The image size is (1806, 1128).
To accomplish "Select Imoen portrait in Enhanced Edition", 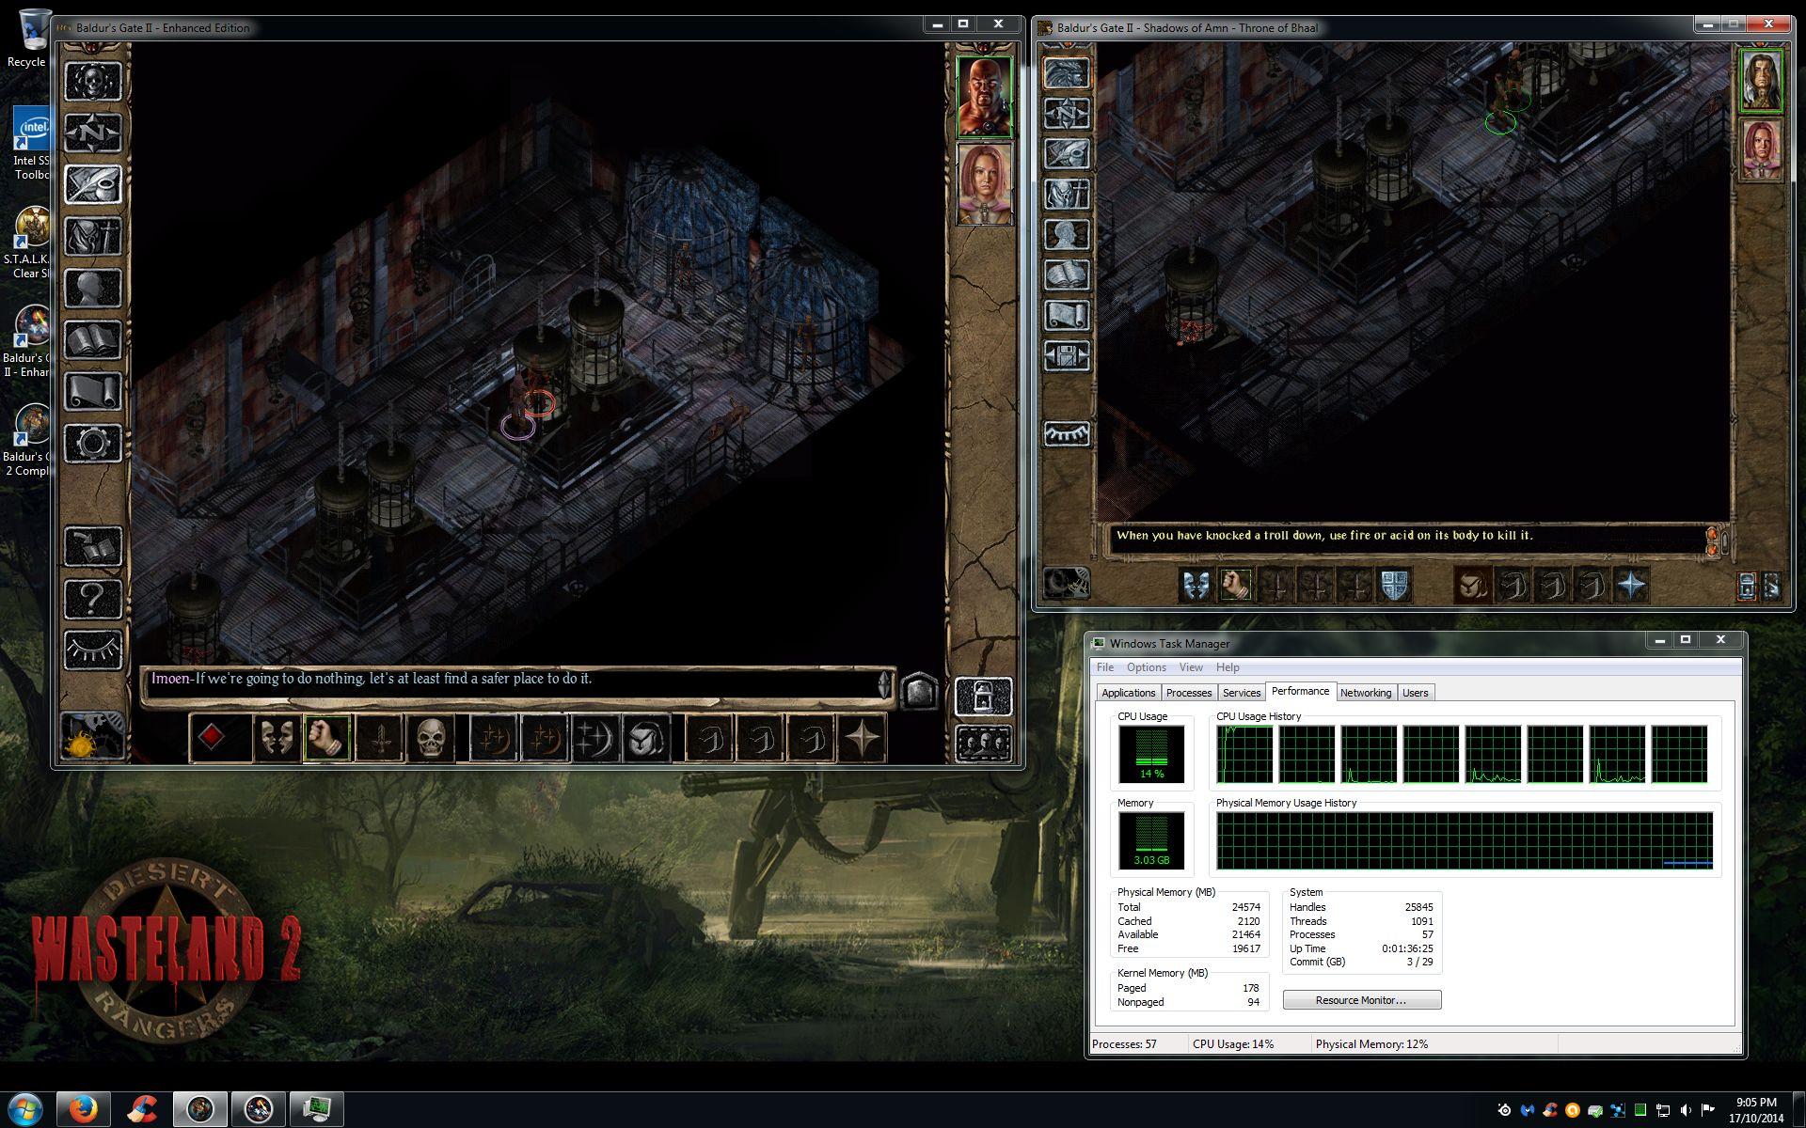I will tap(984, 183).
